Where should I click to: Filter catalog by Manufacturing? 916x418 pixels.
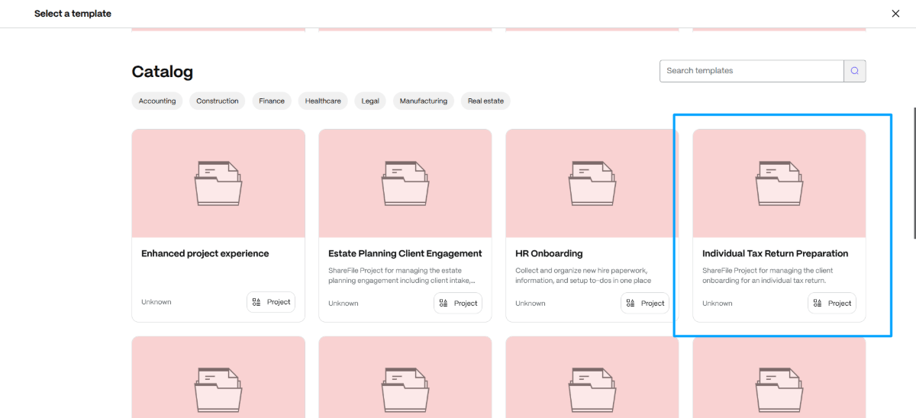[x=424, y=101]
